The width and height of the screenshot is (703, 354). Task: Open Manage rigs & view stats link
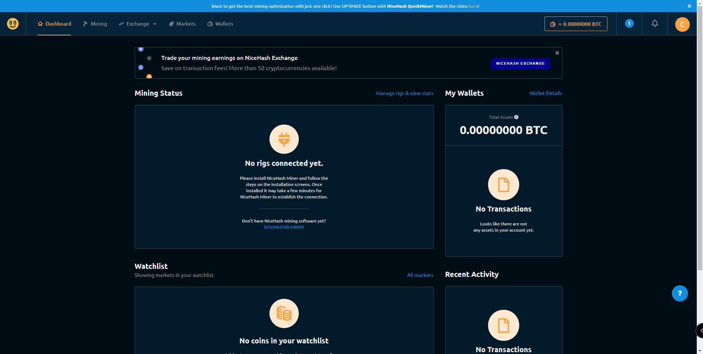(404, 94)
